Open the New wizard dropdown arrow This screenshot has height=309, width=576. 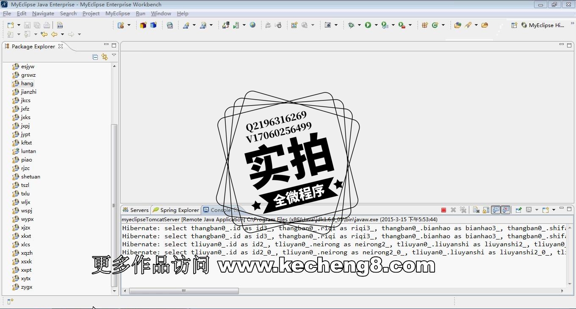pyautogui.click(x=19, y=25)
